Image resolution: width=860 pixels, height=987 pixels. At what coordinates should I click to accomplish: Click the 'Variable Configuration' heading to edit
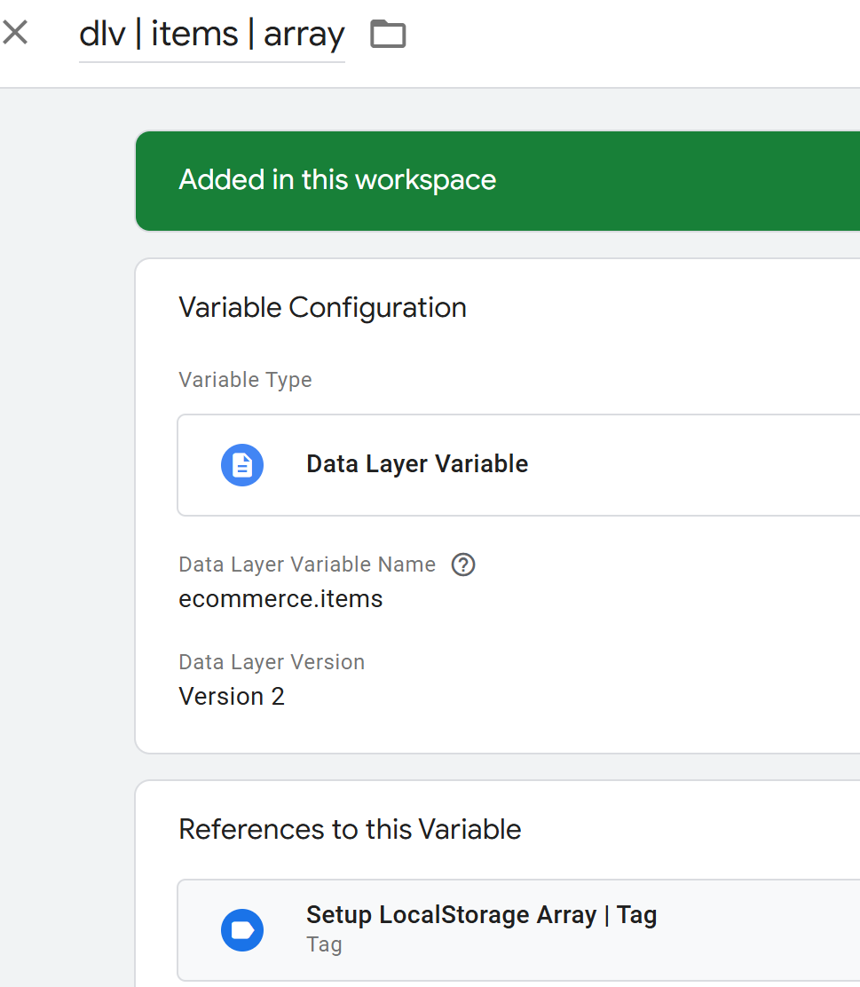[322, 308]
